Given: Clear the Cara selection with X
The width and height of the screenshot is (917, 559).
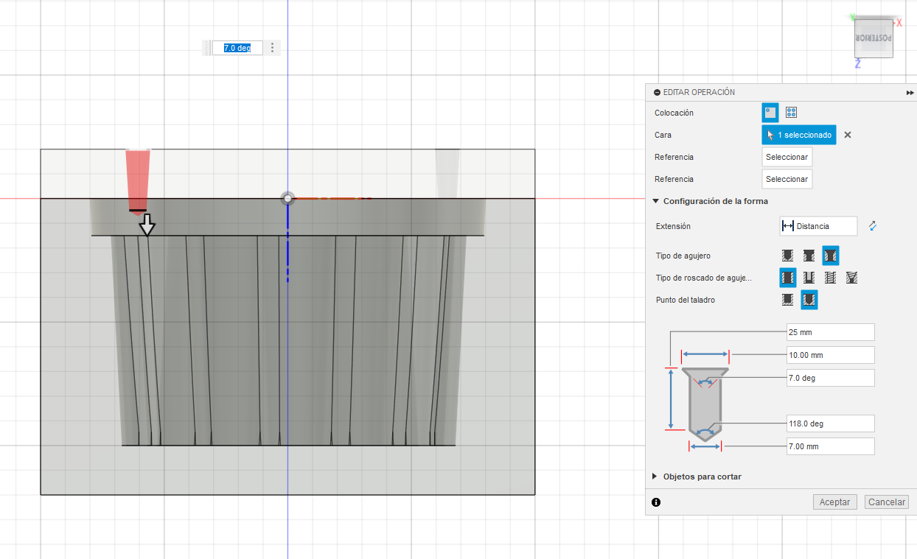Looking at the screenshot, I should coord(848,135).
